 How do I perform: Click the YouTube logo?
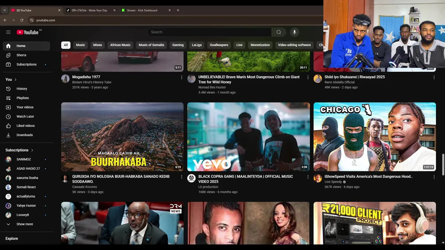27,32
